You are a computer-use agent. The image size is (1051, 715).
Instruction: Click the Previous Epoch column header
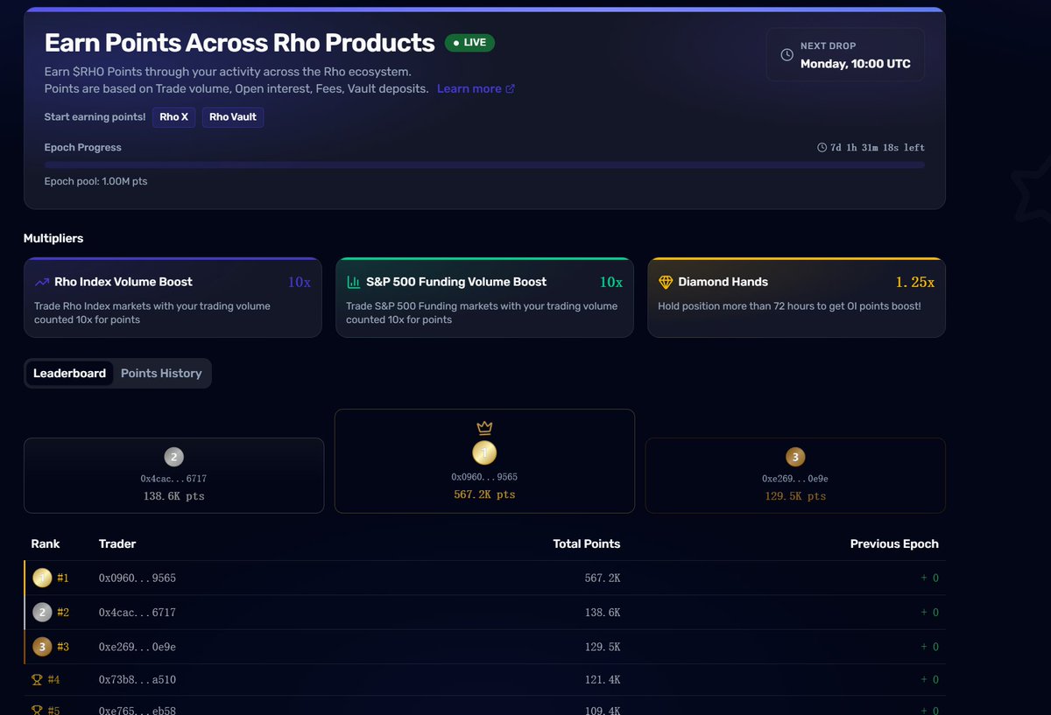click(x=894, y=543)
